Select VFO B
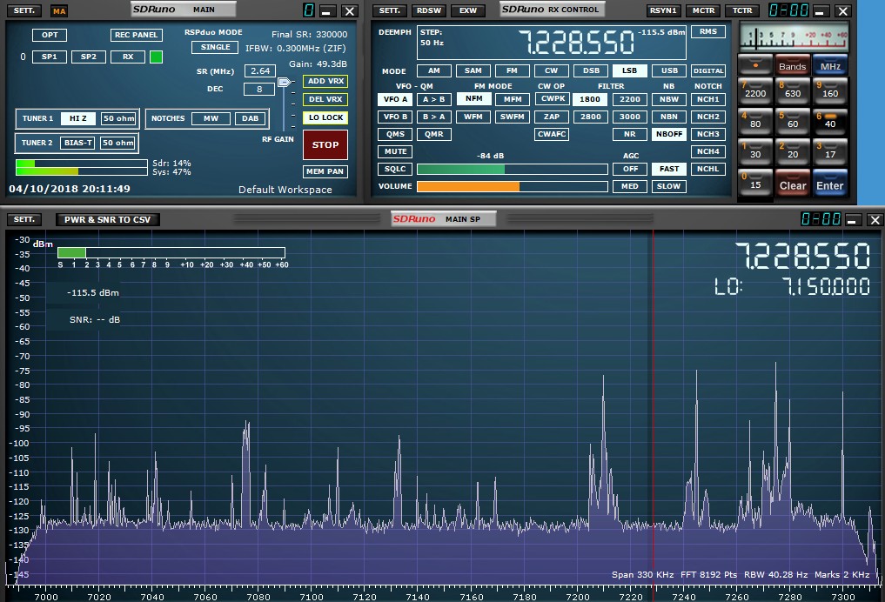Screen dimensions: 885x602 (x=395, y=117)
